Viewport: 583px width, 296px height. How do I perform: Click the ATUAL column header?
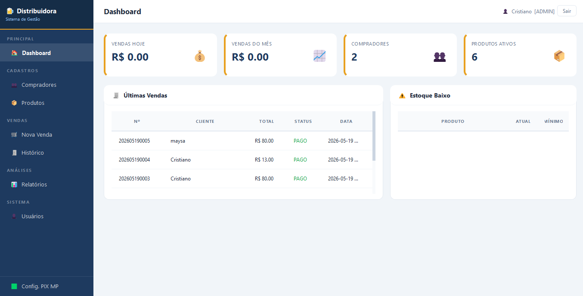(x=523, y=122)
